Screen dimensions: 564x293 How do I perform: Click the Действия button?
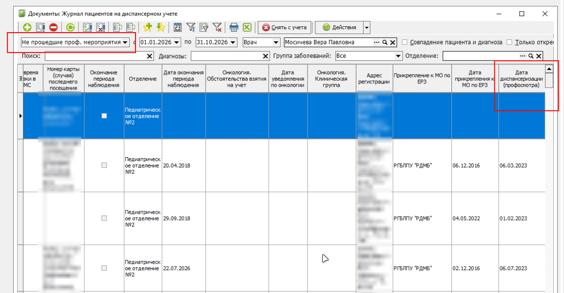[339, 27]
